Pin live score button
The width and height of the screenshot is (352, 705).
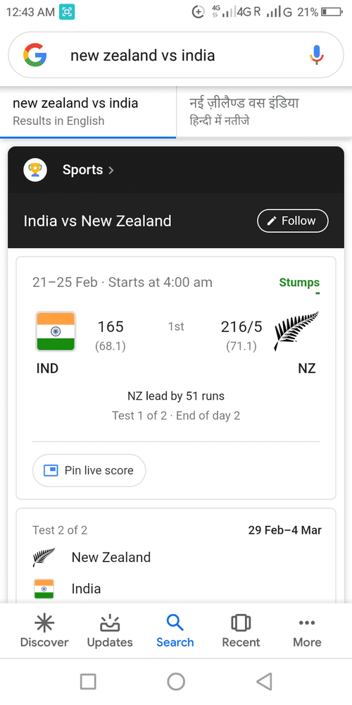[x=89, y=470]
